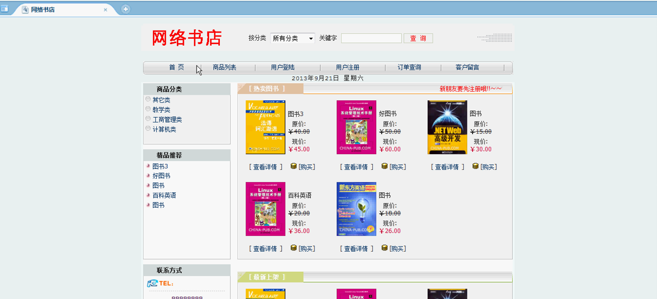
Task: Click the 最新上架 section header
Action: pyautogui.click(x=267, y=277)
